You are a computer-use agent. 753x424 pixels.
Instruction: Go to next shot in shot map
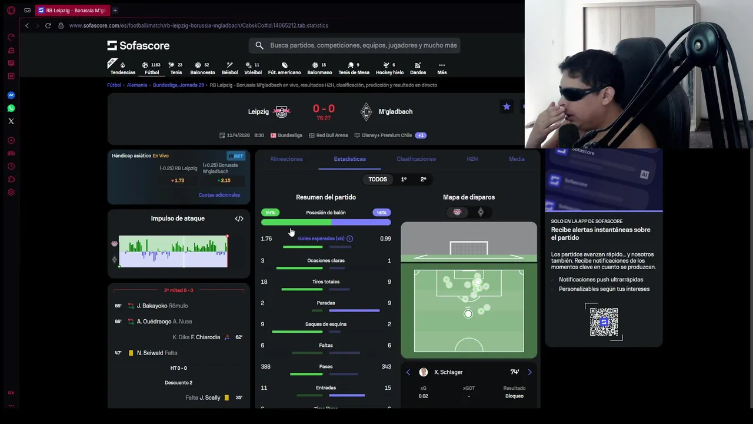[529, 372]
